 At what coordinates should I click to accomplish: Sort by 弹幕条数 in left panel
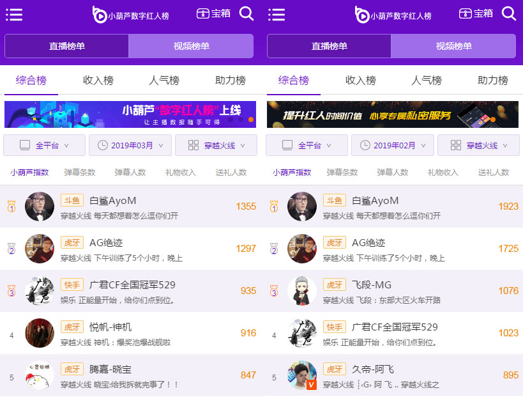[x=80, y=173]
